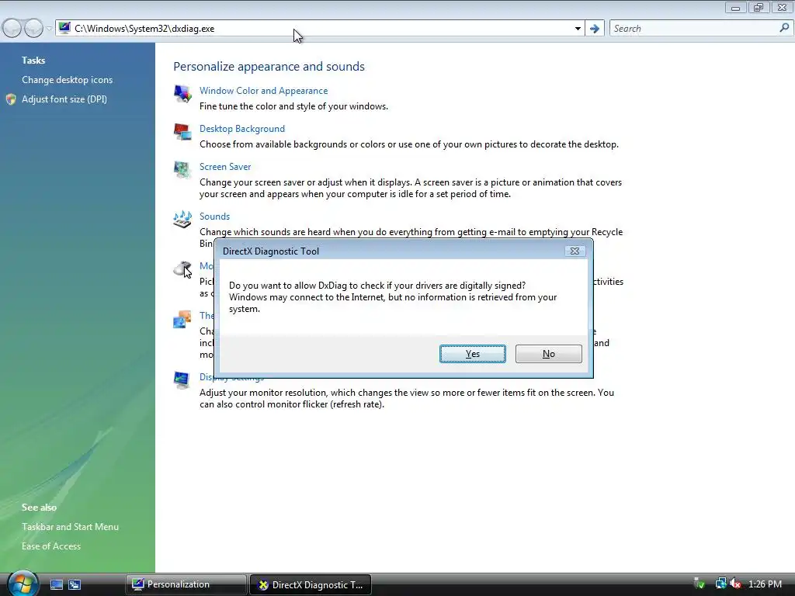Open Desktop Background link
This screenshot has height=596, width=795.
coord(242,129)
